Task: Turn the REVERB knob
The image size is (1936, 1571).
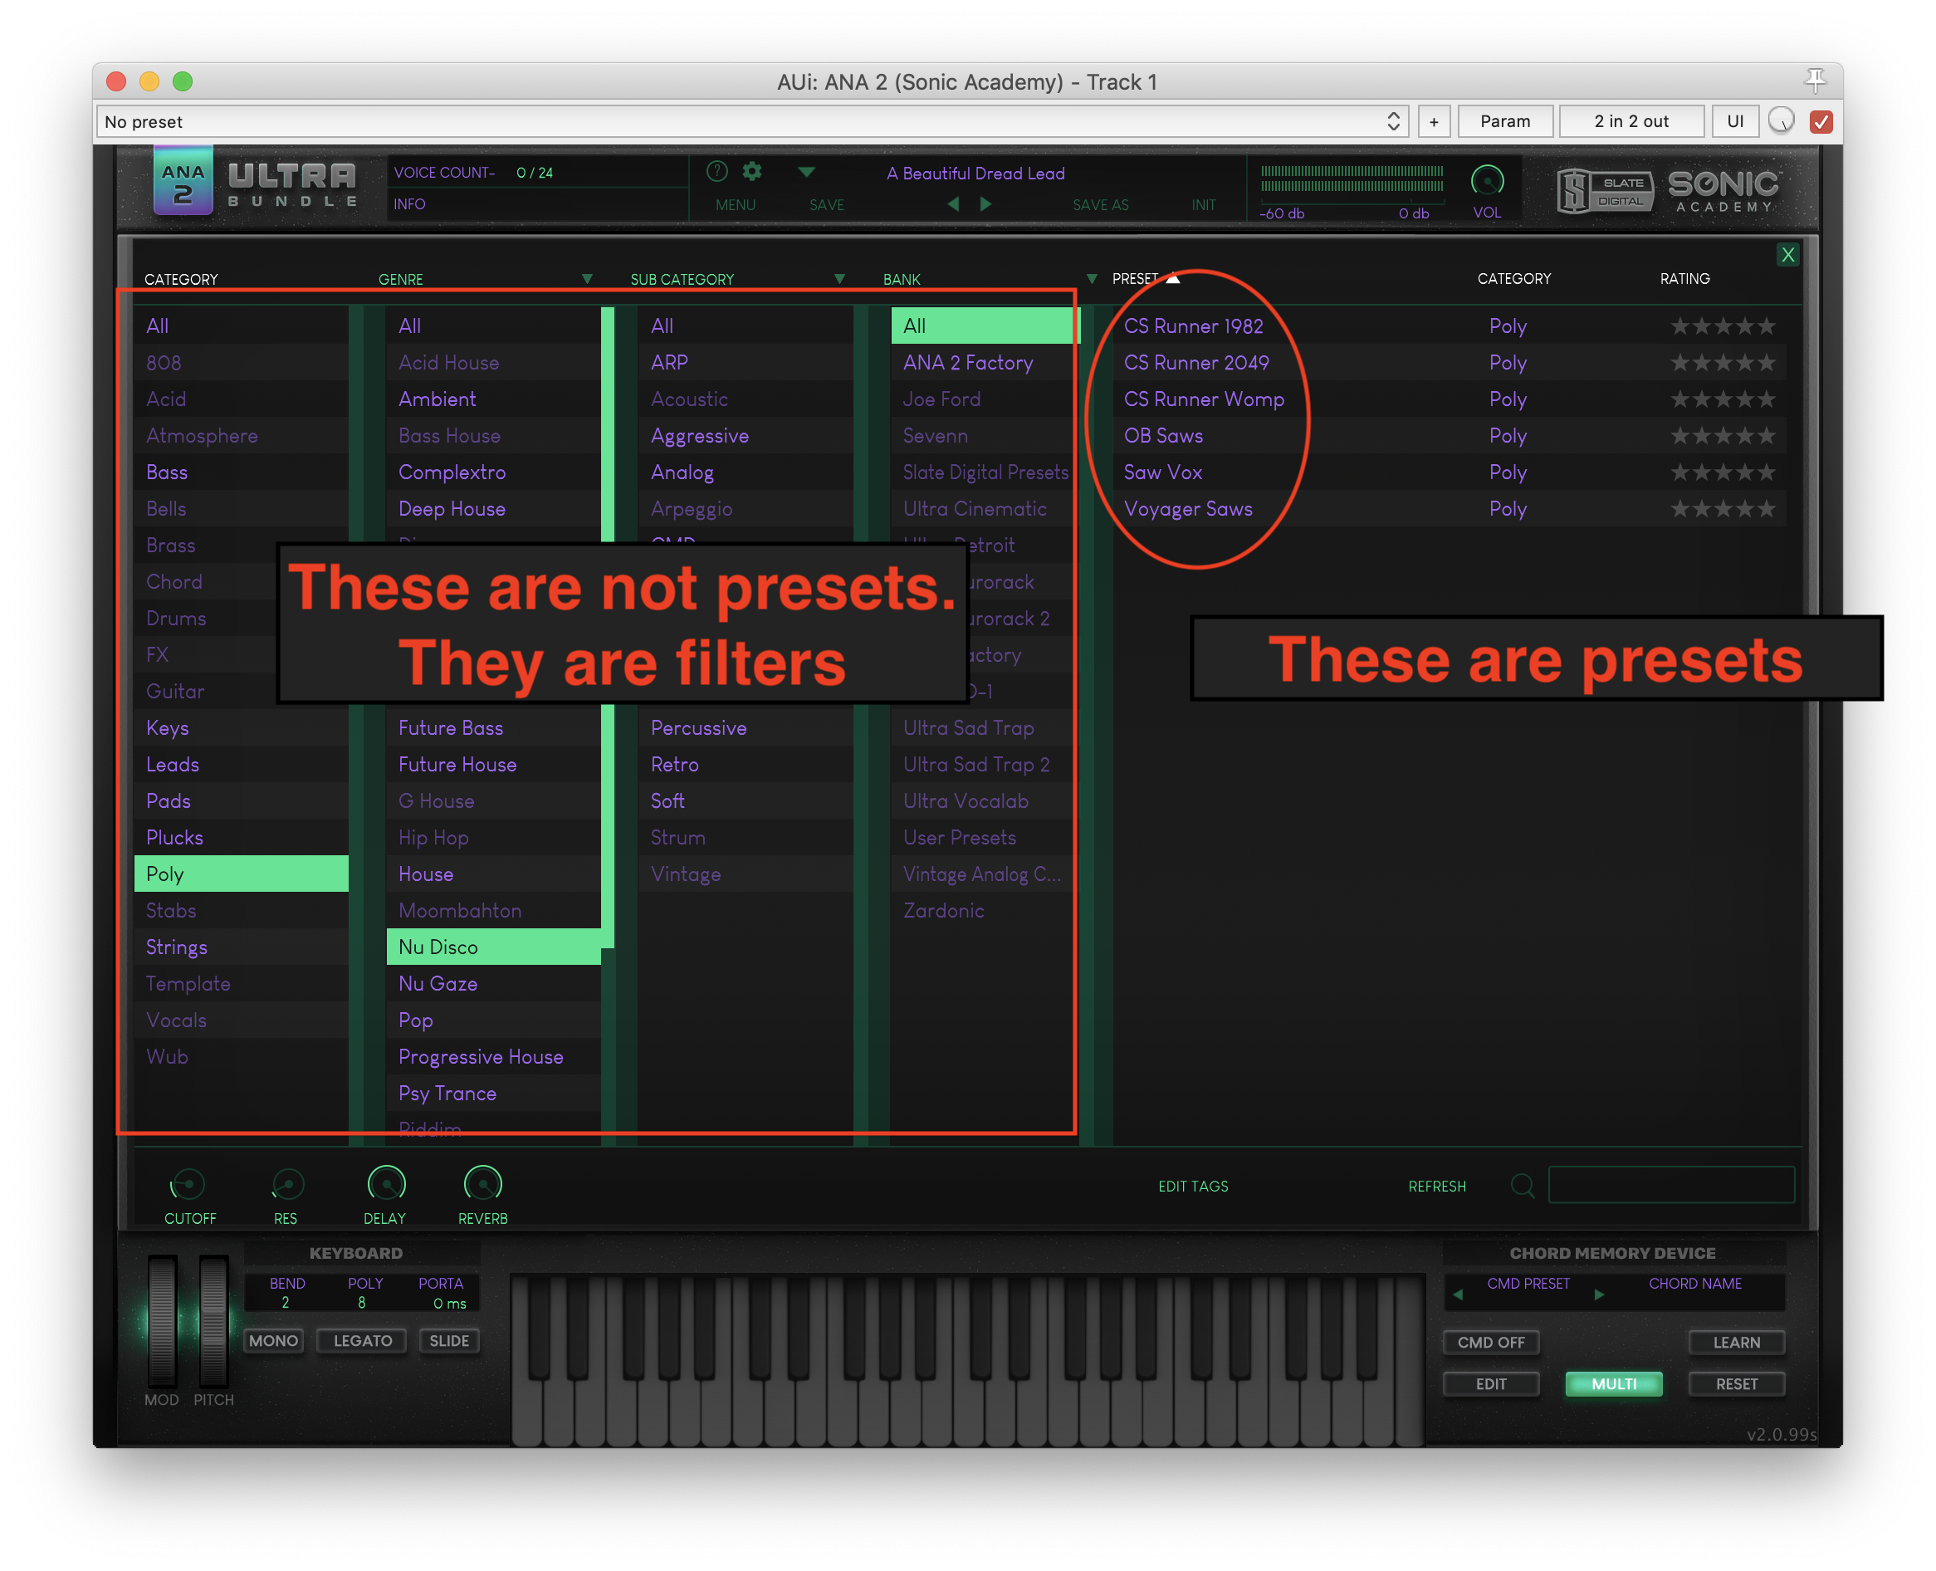Action: 482,1184
